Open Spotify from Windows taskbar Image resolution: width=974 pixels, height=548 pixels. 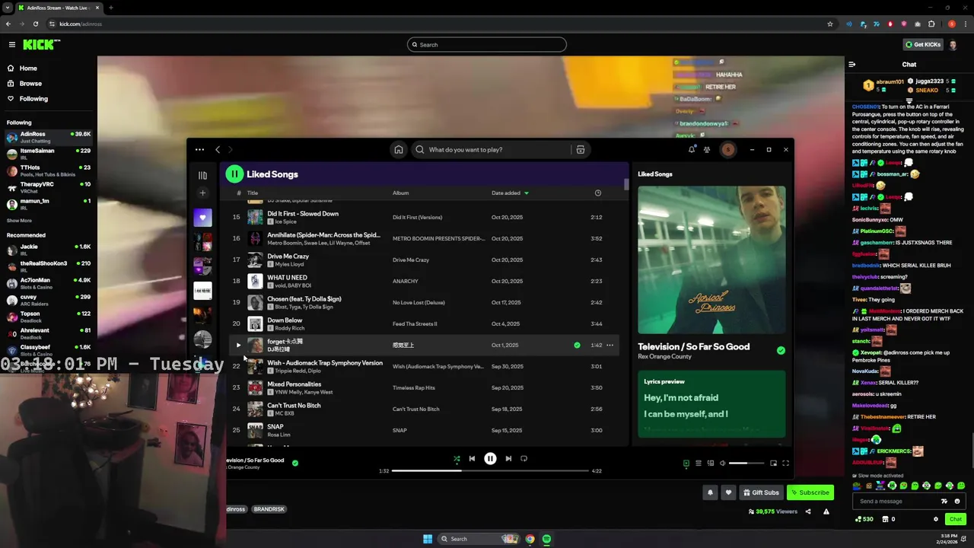(x=546, y=539)
